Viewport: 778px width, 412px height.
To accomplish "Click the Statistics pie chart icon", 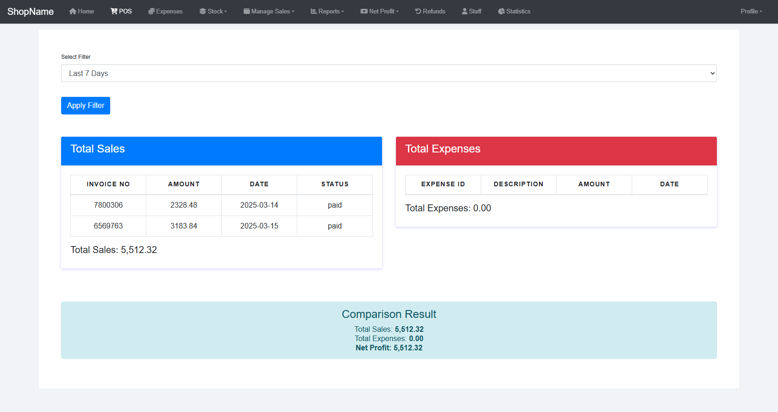I will pyautogui.click(x=502, y=11).
